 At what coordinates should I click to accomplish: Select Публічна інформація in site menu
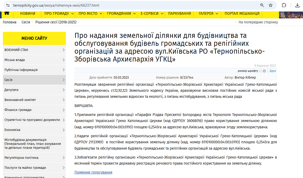[x=35, y=70]
